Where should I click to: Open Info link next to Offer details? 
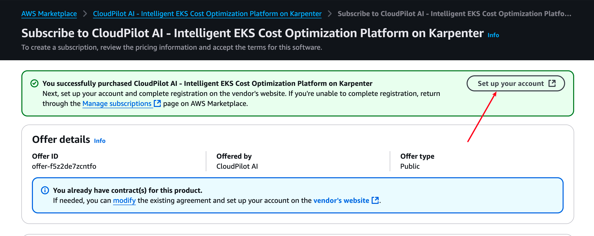100,141
